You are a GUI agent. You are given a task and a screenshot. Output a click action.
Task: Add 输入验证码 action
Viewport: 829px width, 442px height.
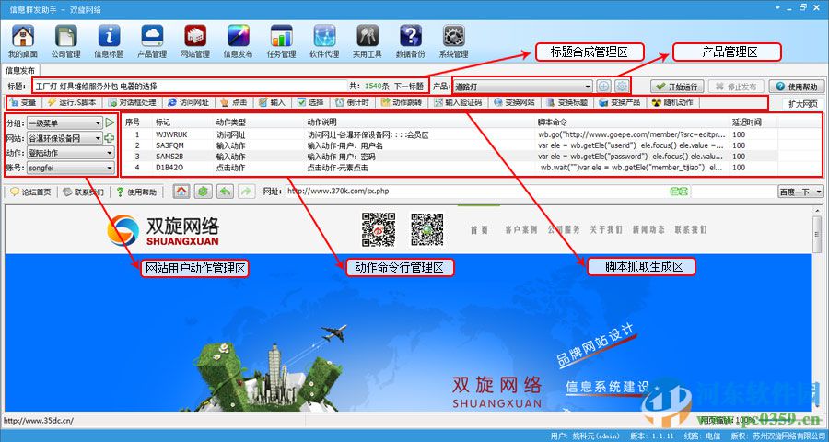click(x=458, y=102)
